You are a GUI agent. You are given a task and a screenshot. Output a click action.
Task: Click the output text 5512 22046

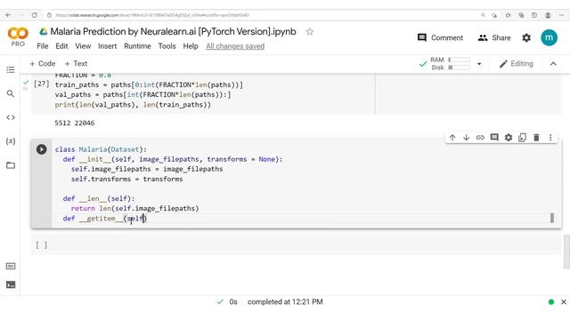(75, 123)
